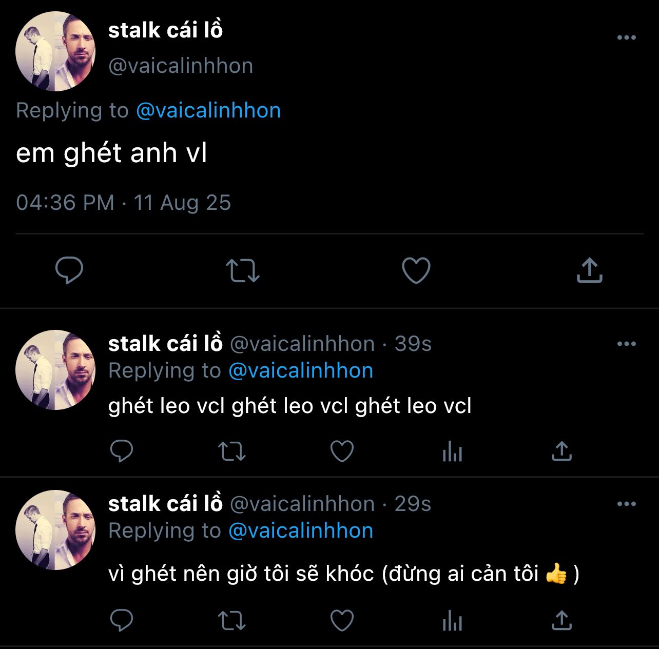
Task: Open @vaicalinhhon link in main tweet's reply line
Action: (x=208, y=111)
